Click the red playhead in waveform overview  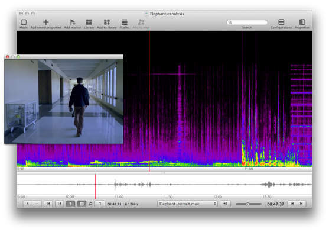pyautogui.click(x=95, y=186)
